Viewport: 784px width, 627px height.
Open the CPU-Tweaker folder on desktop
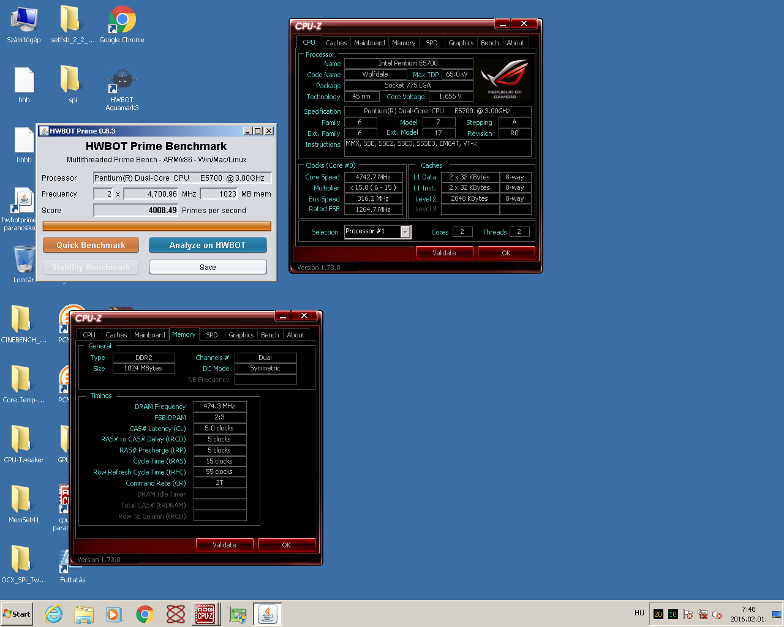23,445
